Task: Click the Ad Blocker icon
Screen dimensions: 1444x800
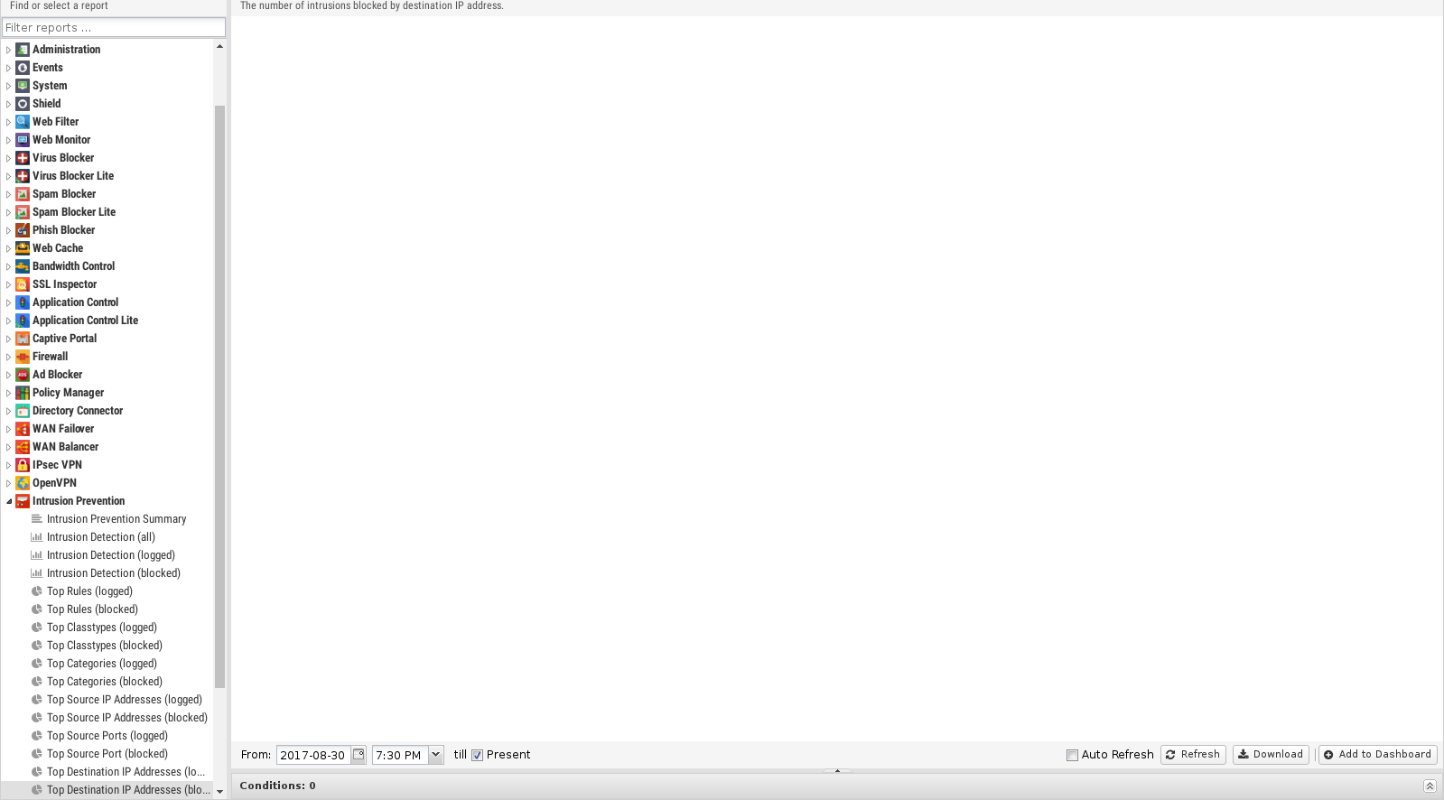Action: coord(23,375)
